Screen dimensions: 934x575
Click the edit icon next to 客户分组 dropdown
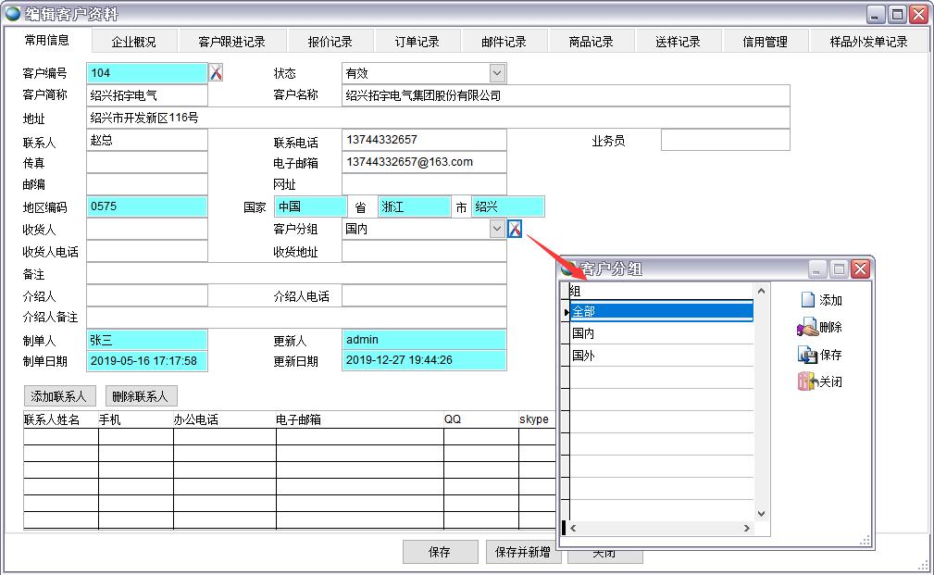click(515, 229)
